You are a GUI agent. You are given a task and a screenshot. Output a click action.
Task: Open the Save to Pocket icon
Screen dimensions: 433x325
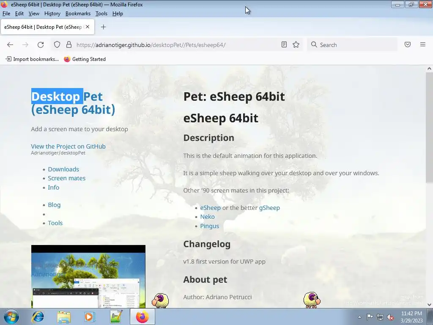coord(408,44)
